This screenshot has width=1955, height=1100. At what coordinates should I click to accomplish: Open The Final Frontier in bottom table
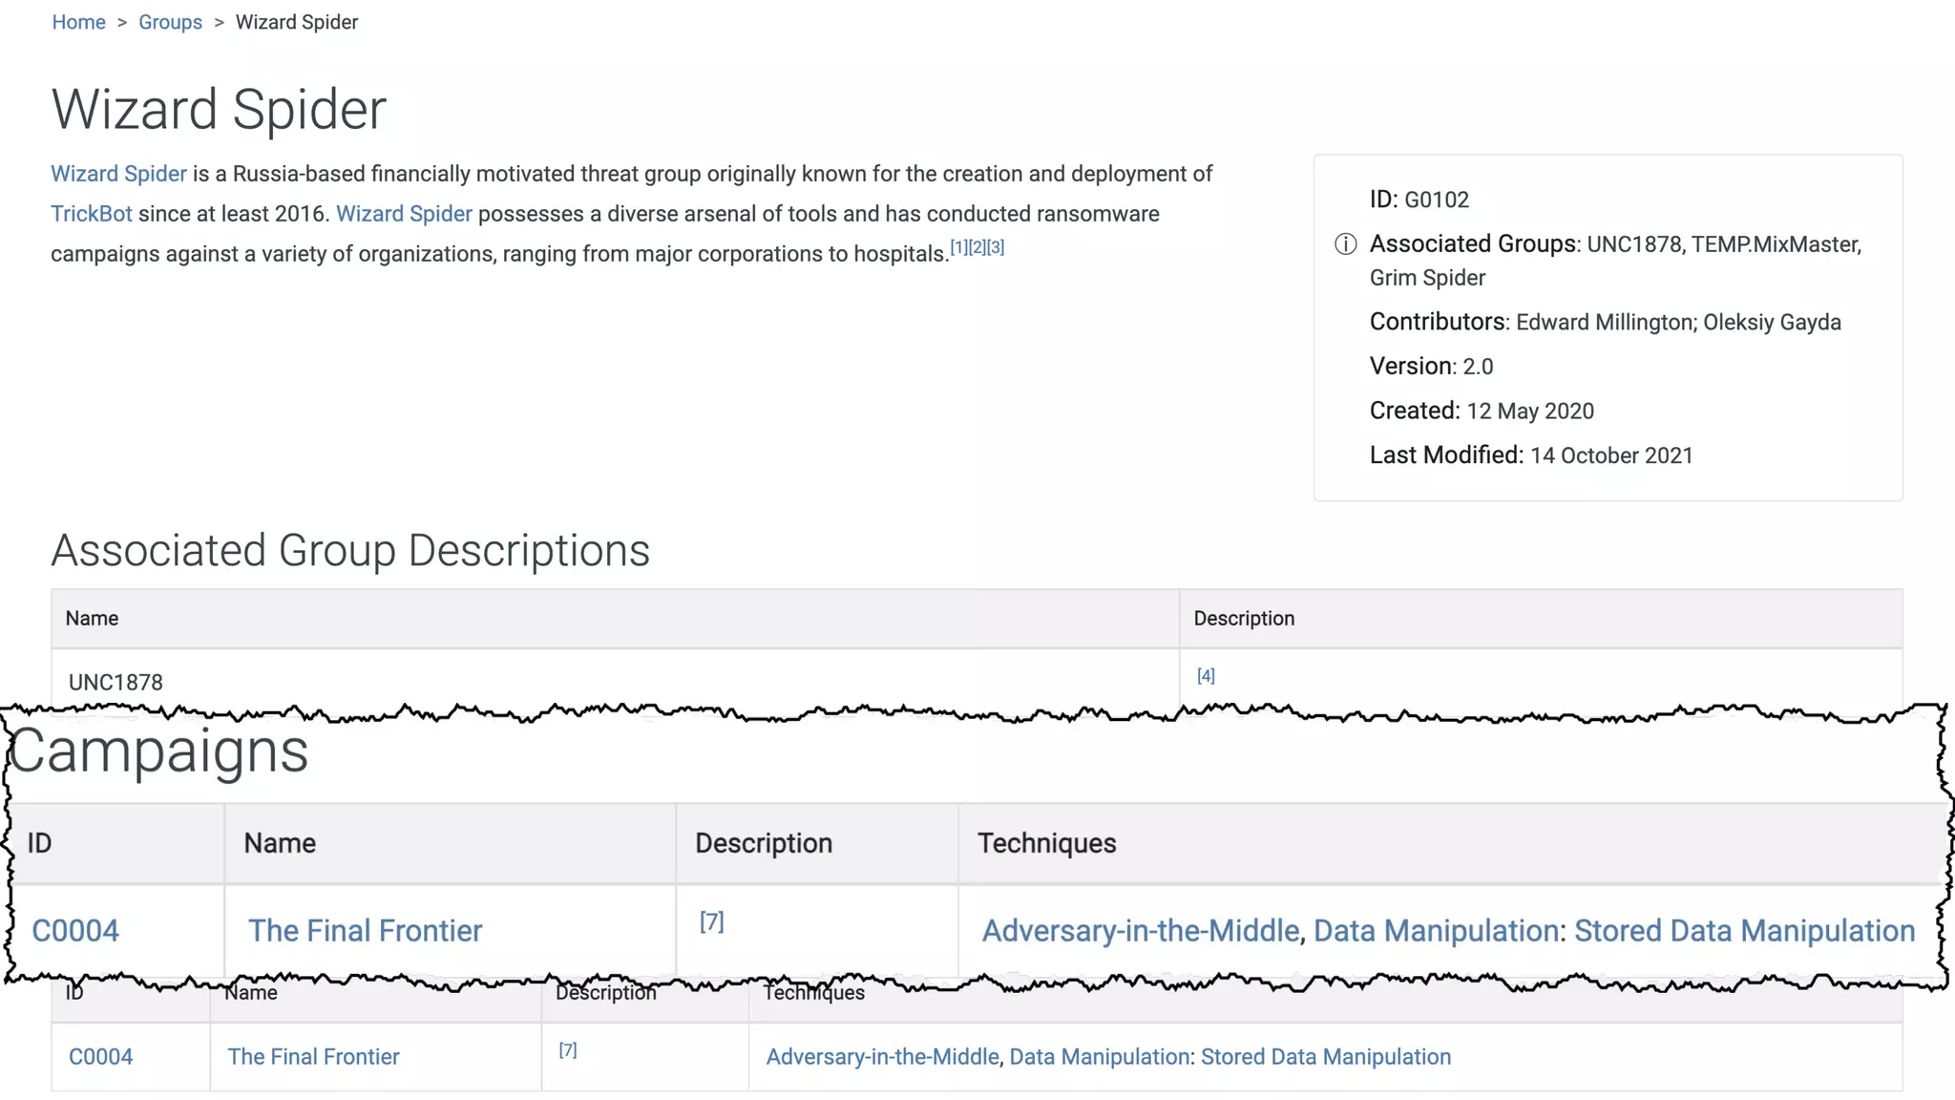(x=313, y=1057)
